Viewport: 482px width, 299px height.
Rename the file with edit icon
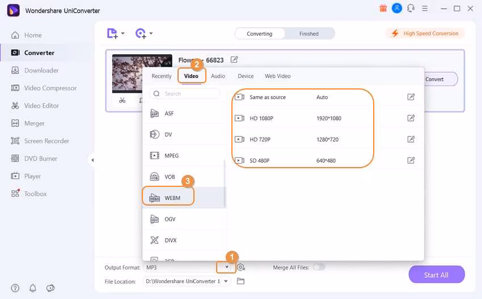pyautogui.click(x=234, y=59)
